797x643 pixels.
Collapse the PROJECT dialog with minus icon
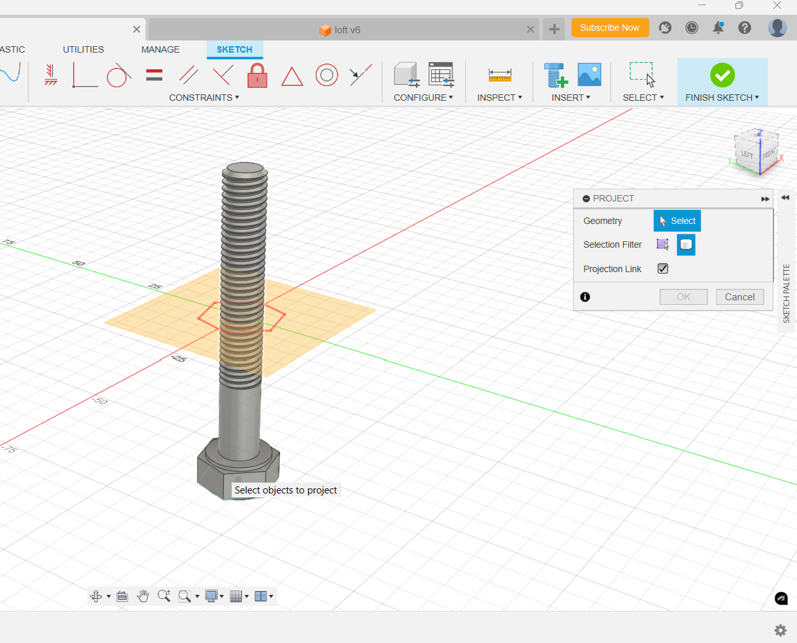[x=586, y=199]
